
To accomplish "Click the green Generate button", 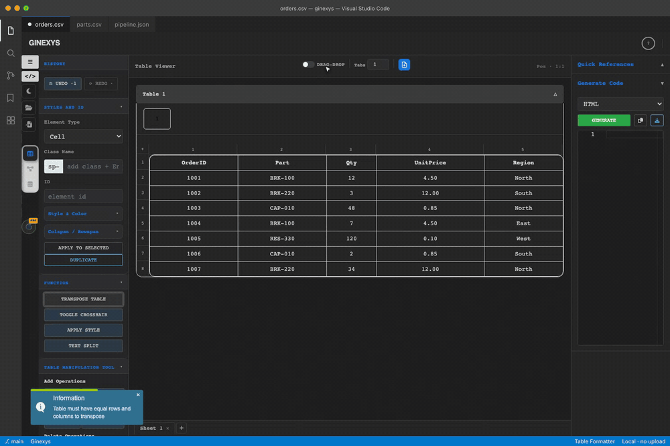I will click(604, 120).
